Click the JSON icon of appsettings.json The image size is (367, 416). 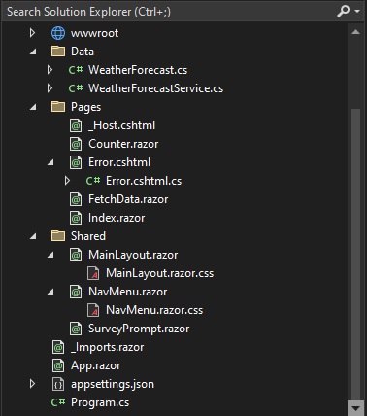[58, 384]
